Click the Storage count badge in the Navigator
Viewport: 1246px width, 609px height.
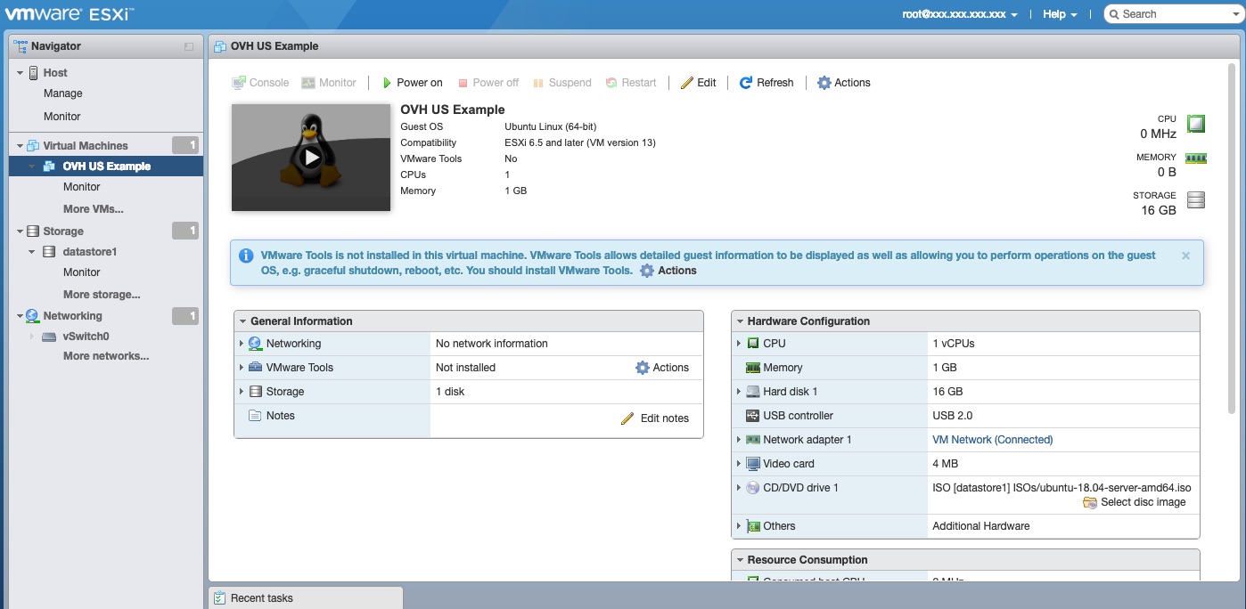[x=185, y=231]
